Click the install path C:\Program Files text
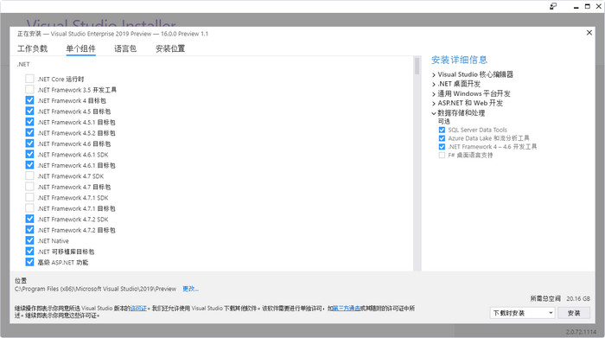Image resolution: width=605 pixels, height=338 pixels. click(95, 289)
